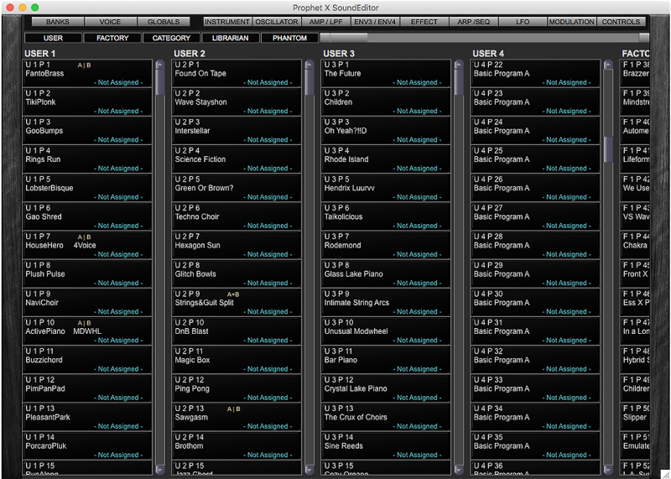Click the PHANTOM button

point(289,38)
